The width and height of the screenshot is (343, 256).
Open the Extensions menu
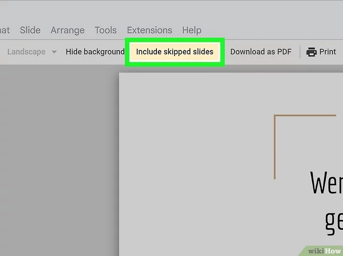click(149, 30)
